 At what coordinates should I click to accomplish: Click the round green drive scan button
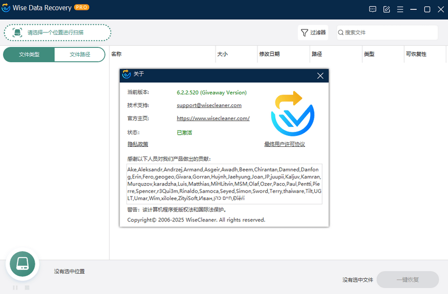[22, 264]
